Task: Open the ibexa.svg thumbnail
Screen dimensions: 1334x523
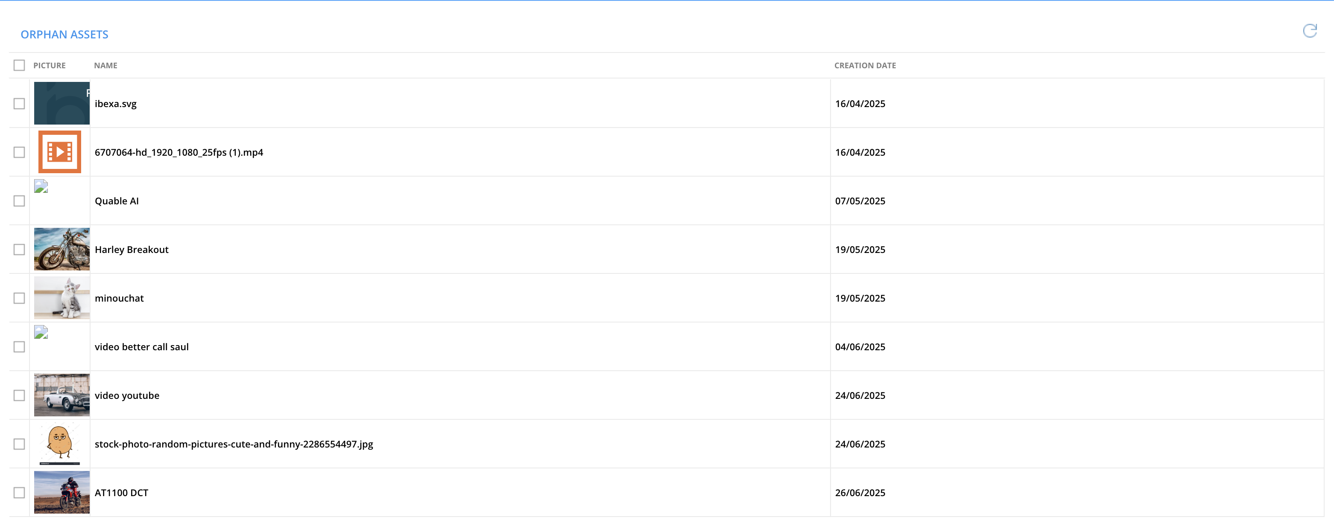Action: (x=61, y=103)
